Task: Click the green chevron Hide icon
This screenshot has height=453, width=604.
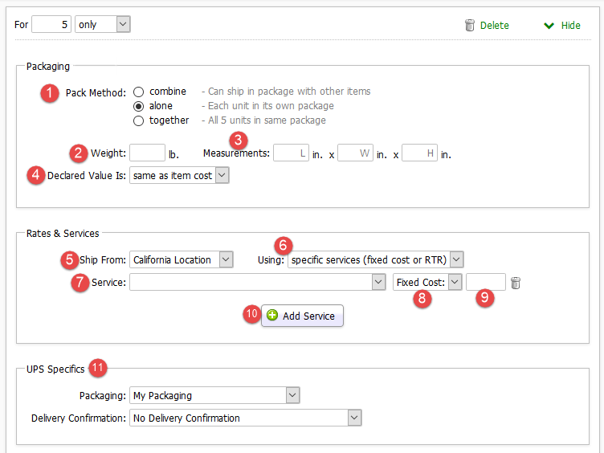Action: tap(549, 25)
